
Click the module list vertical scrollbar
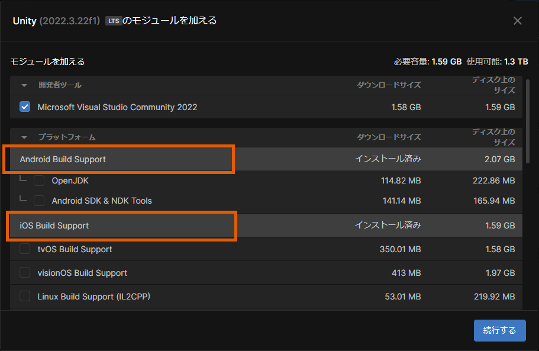tap(527, 112)
